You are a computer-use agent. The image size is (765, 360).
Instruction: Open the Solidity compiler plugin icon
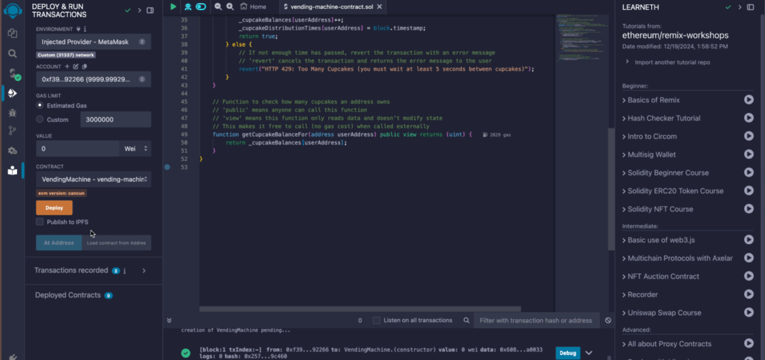(x=13, y=74)
